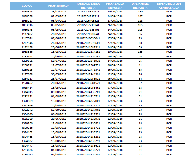Select code cell 3193242
The height and width of the screenshot is (156, 196).
pyautogui.click(x=27, y=56)
